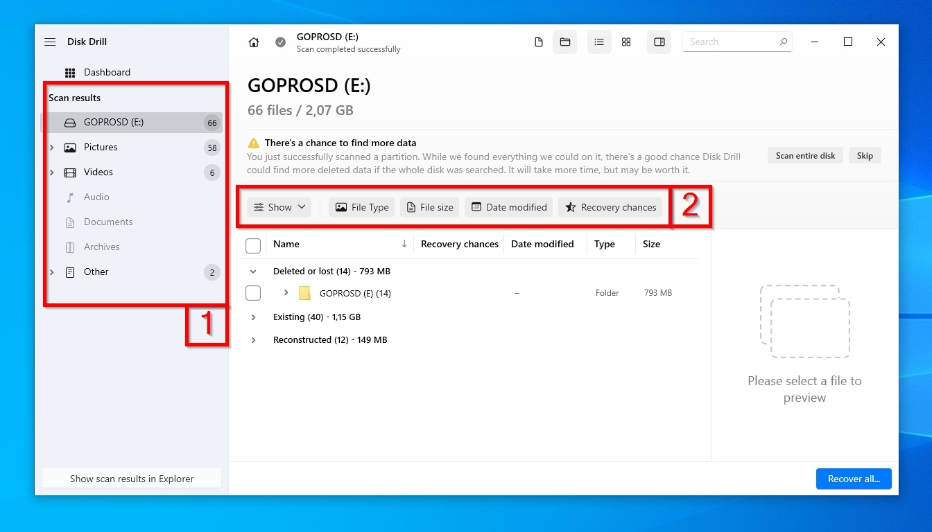The height and width of the screenshot is (532, 932).
Task: Select the folder view icon in the toolbar
Action: point(565,42)
